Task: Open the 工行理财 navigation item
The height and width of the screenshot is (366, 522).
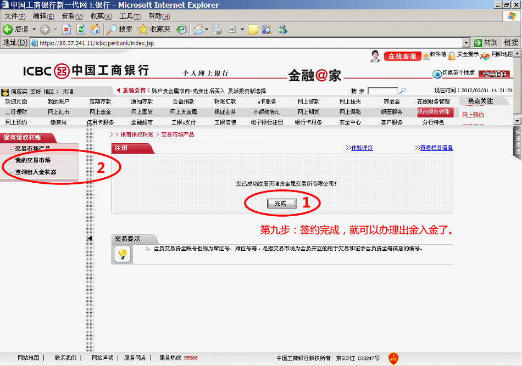Action: [x=16, y=112]
